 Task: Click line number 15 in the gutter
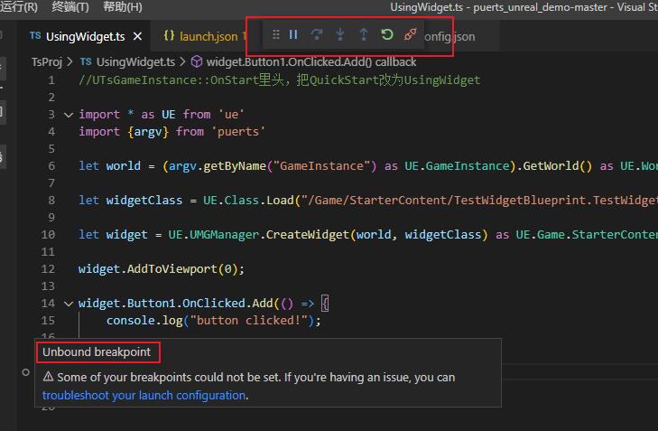point(48,321)
